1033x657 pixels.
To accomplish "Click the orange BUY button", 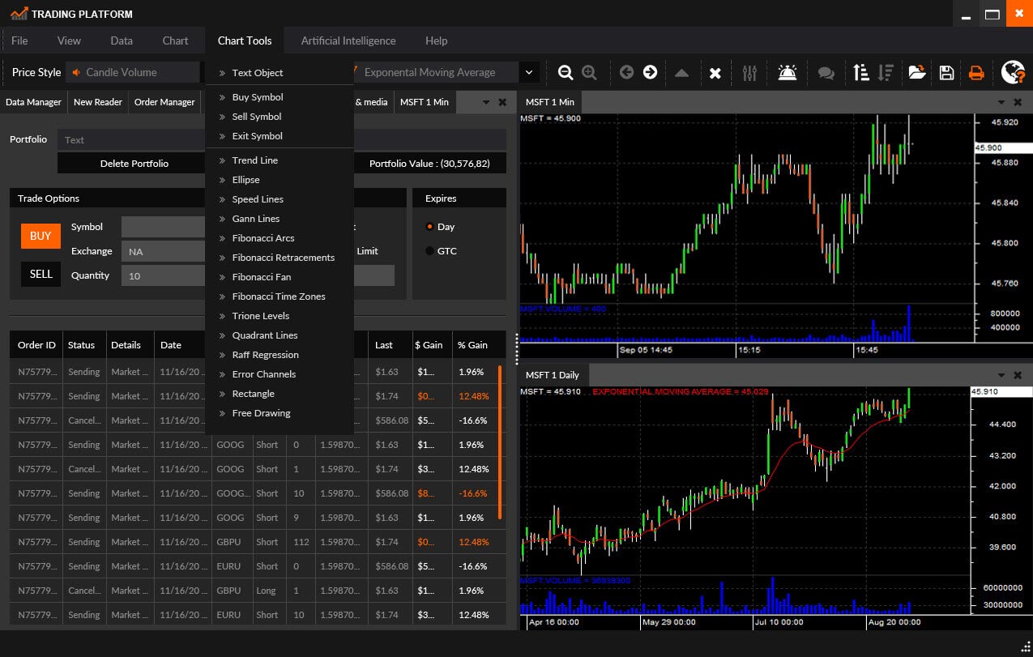I will tap(41, 236).
